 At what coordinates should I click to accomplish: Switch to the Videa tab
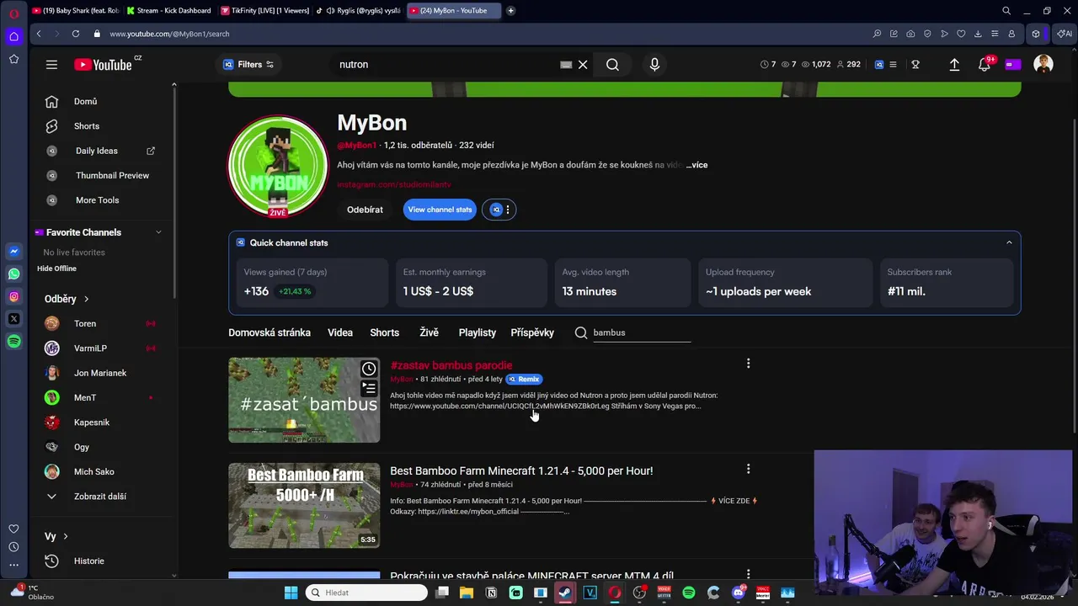click(340, 332)
